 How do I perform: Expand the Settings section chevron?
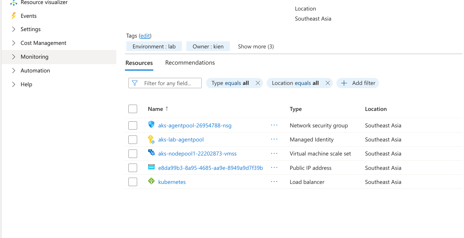coord(14,29)
